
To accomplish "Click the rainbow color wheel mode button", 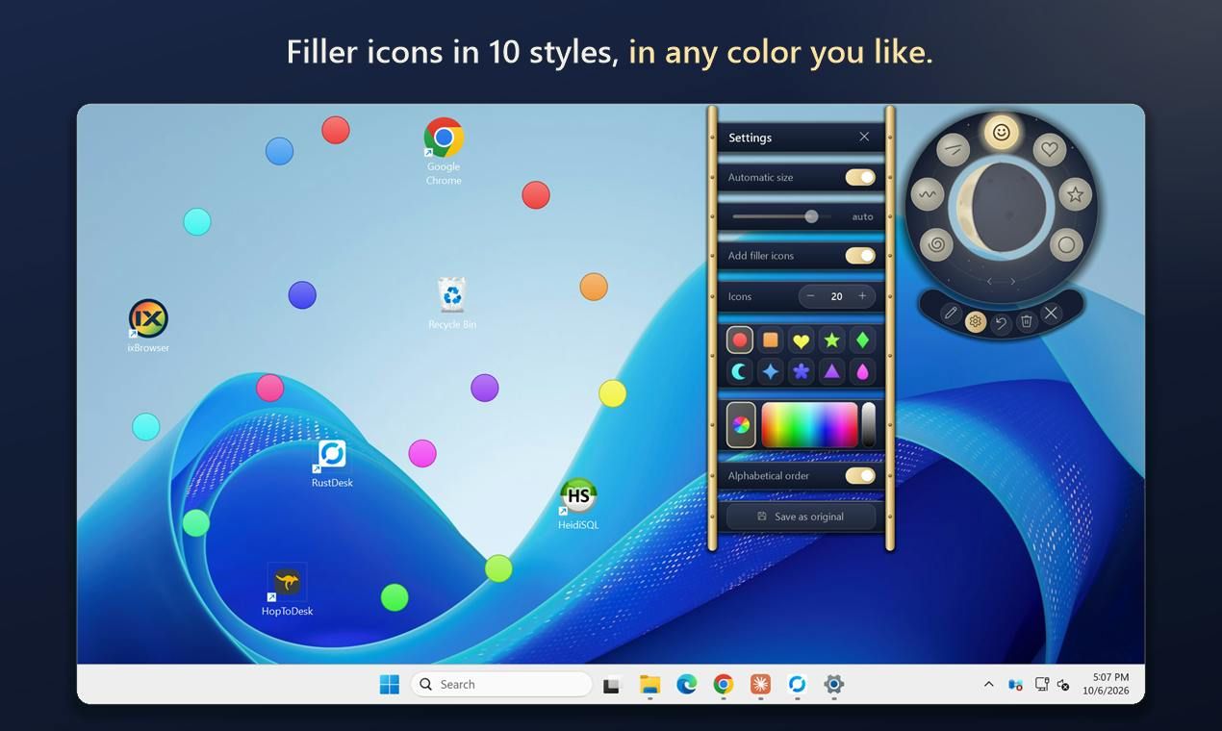I will pyautogui.click(x=741, y=425).
